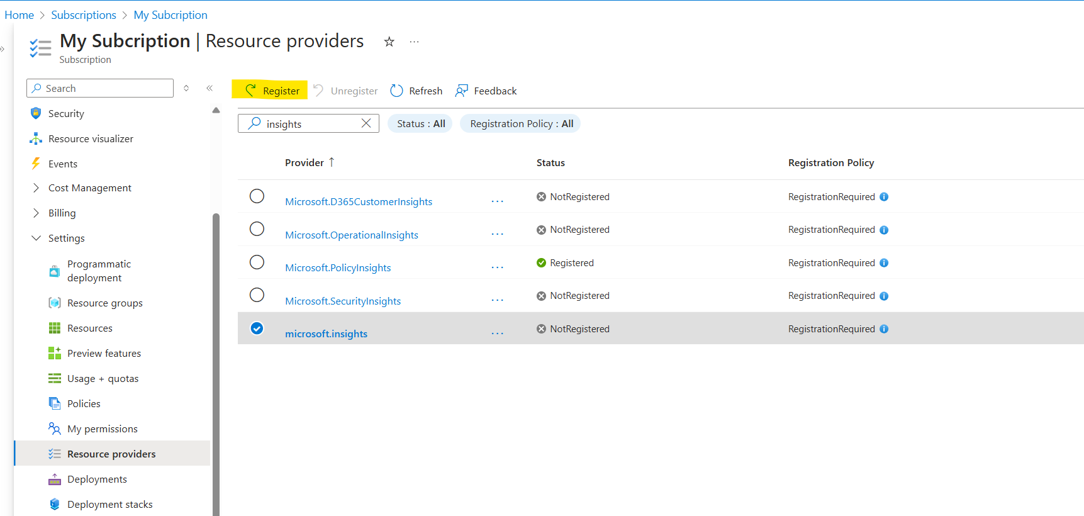Open ellipsis menu for Microsoft.D365CustomerInsights row
1084x516 pixels.
coord(498,201)
